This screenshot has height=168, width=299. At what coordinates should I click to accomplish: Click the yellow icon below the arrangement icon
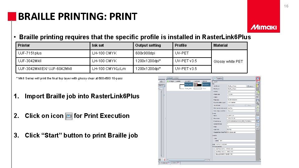pyautogui.click(x=258, y=86)
